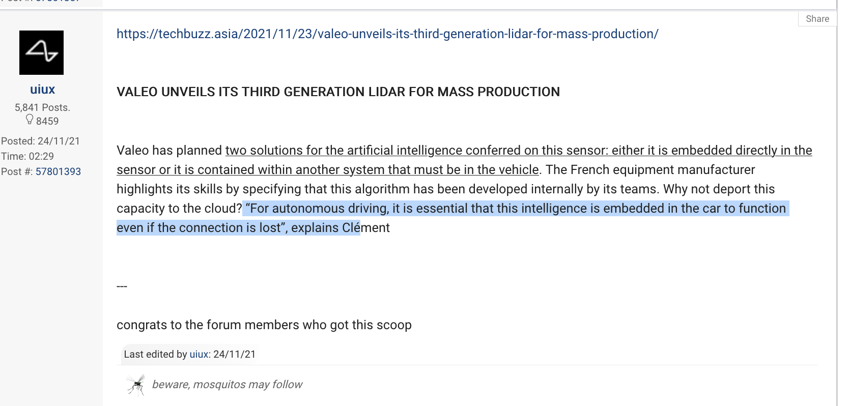Click the "Time: 02:29" text
Screen dimensions: 850x406
pyautogui.click(x=27, y=156)
